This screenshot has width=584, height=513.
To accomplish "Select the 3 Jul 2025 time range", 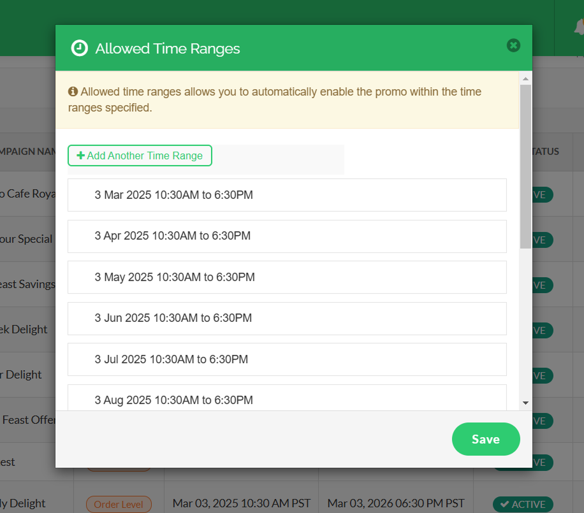I will point(287,359).
